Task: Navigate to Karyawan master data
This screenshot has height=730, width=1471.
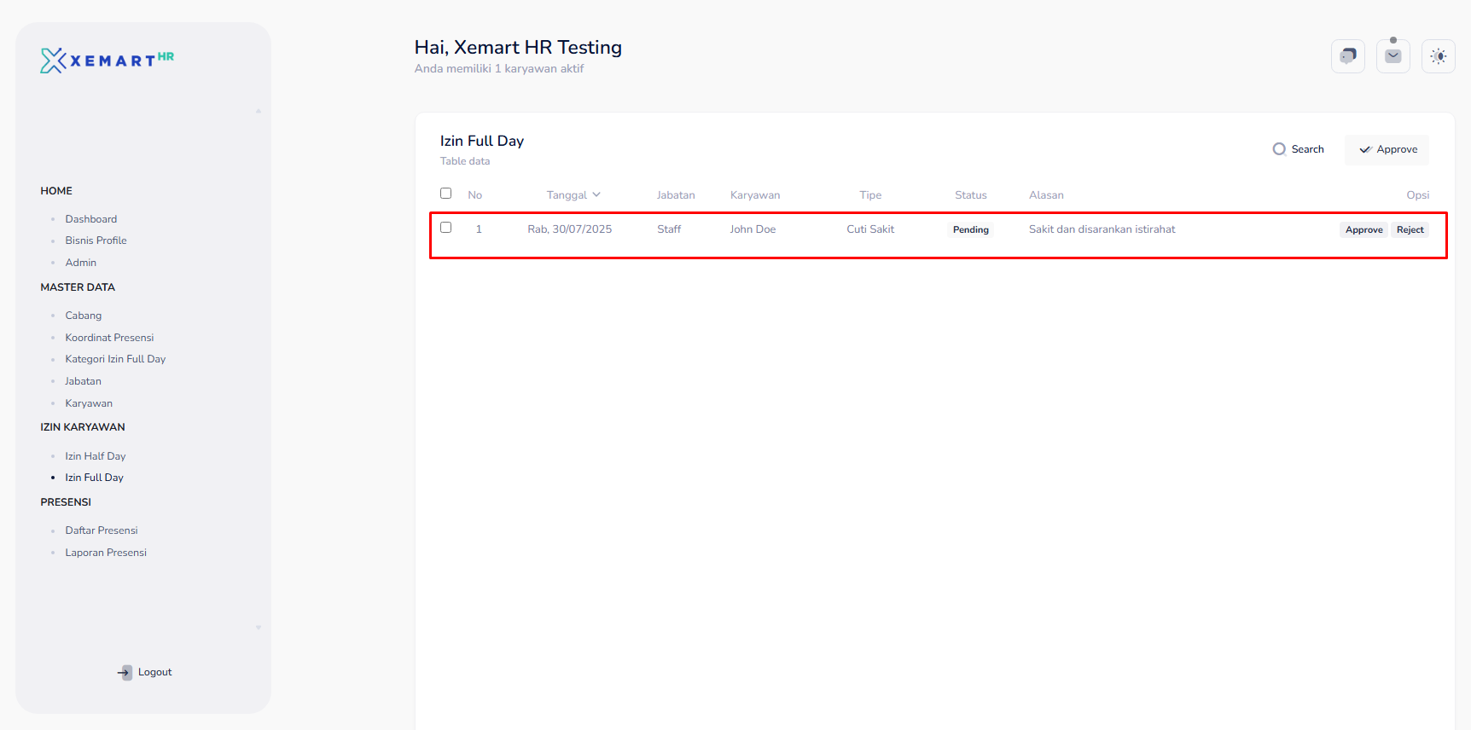Action: pos(89,403)
